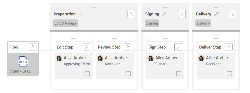Expand the Delivery stage chevron
Viewport: 250px width, 93px height.
pyautogui.click(x=233, y=14)
